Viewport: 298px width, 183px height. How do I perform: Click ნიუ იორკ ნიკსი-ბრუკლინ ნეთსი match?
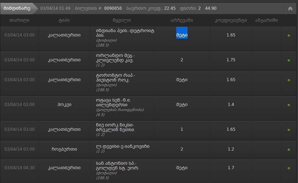pos(115,127)
